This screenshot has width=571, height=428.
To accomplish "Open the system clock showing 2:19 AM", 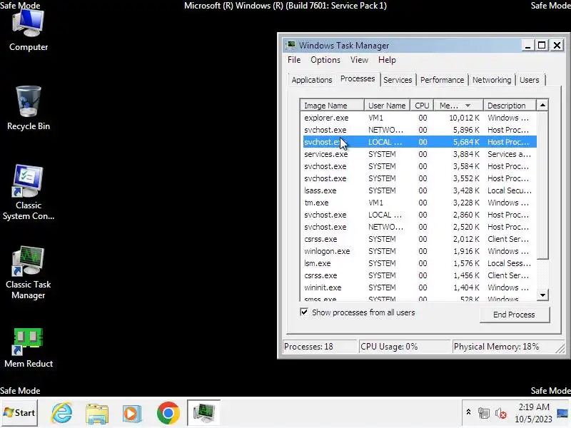I will coord(534,413).
